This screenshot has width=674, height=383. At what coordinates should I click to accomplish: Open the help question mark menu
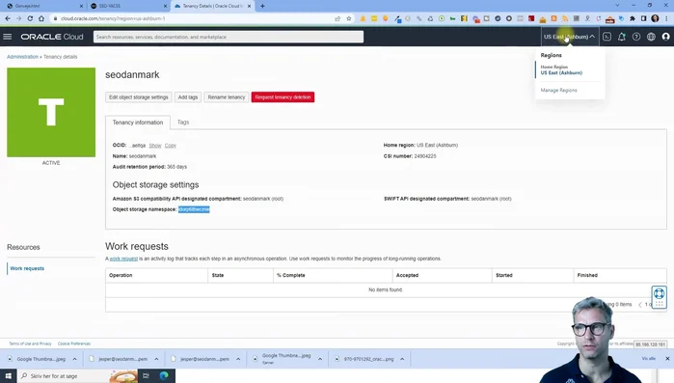(x=636, y=37)
